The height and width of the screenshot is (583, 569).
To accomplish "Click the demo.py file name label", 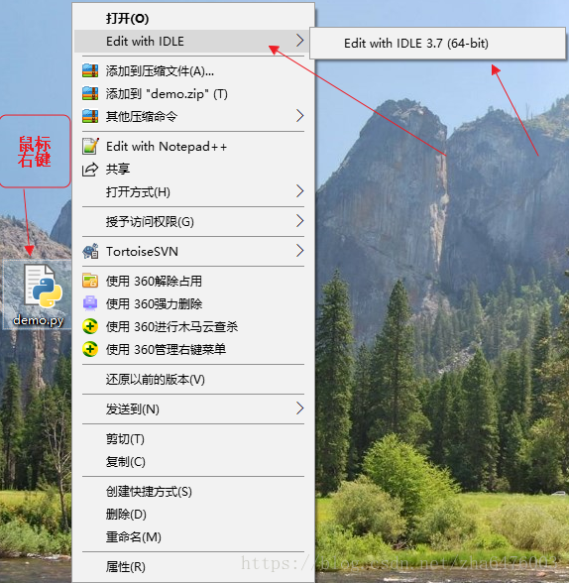I will tap(38, 320).
